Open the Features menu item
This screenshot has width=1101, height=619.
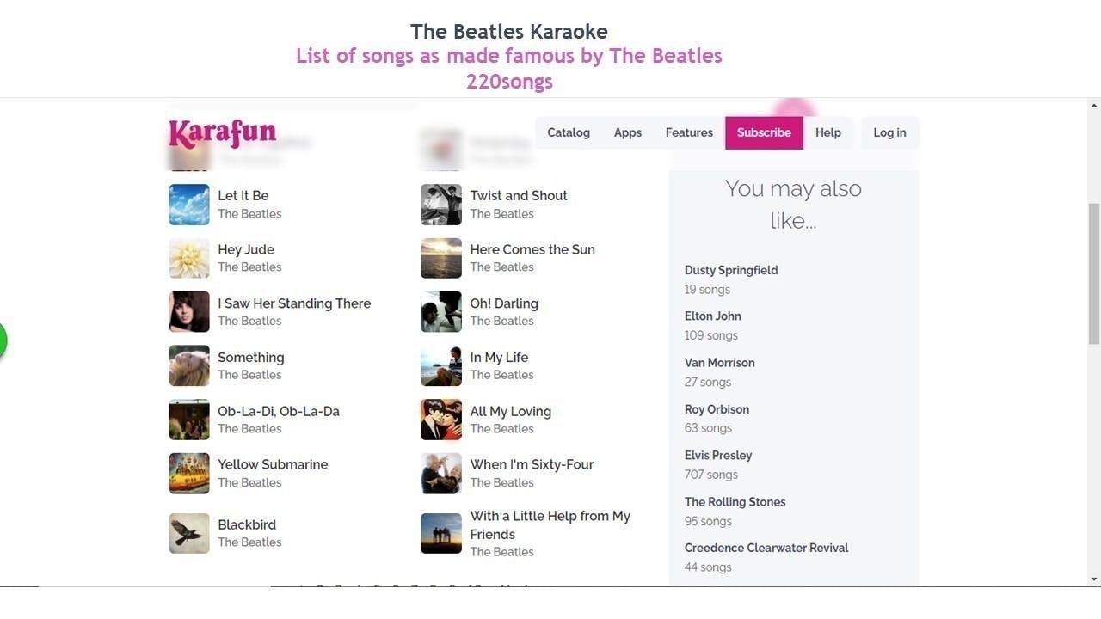pos(689,132)
